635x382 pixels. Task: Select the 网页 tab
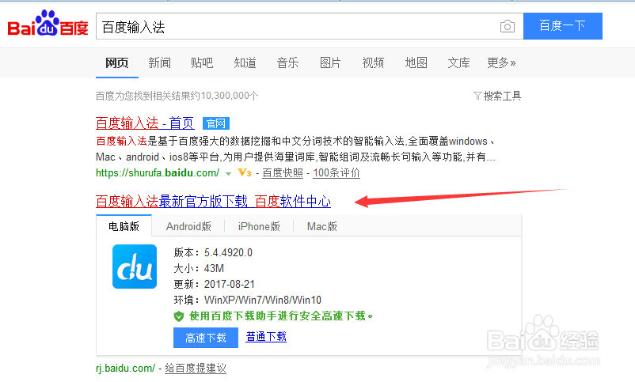point(117,62)
